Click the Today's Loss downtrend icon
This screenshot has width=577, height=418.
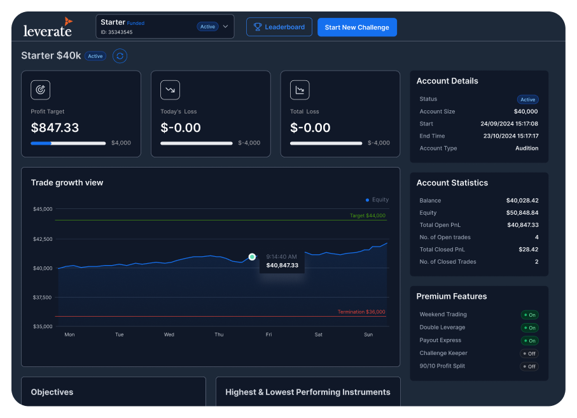tap(170, 90)
